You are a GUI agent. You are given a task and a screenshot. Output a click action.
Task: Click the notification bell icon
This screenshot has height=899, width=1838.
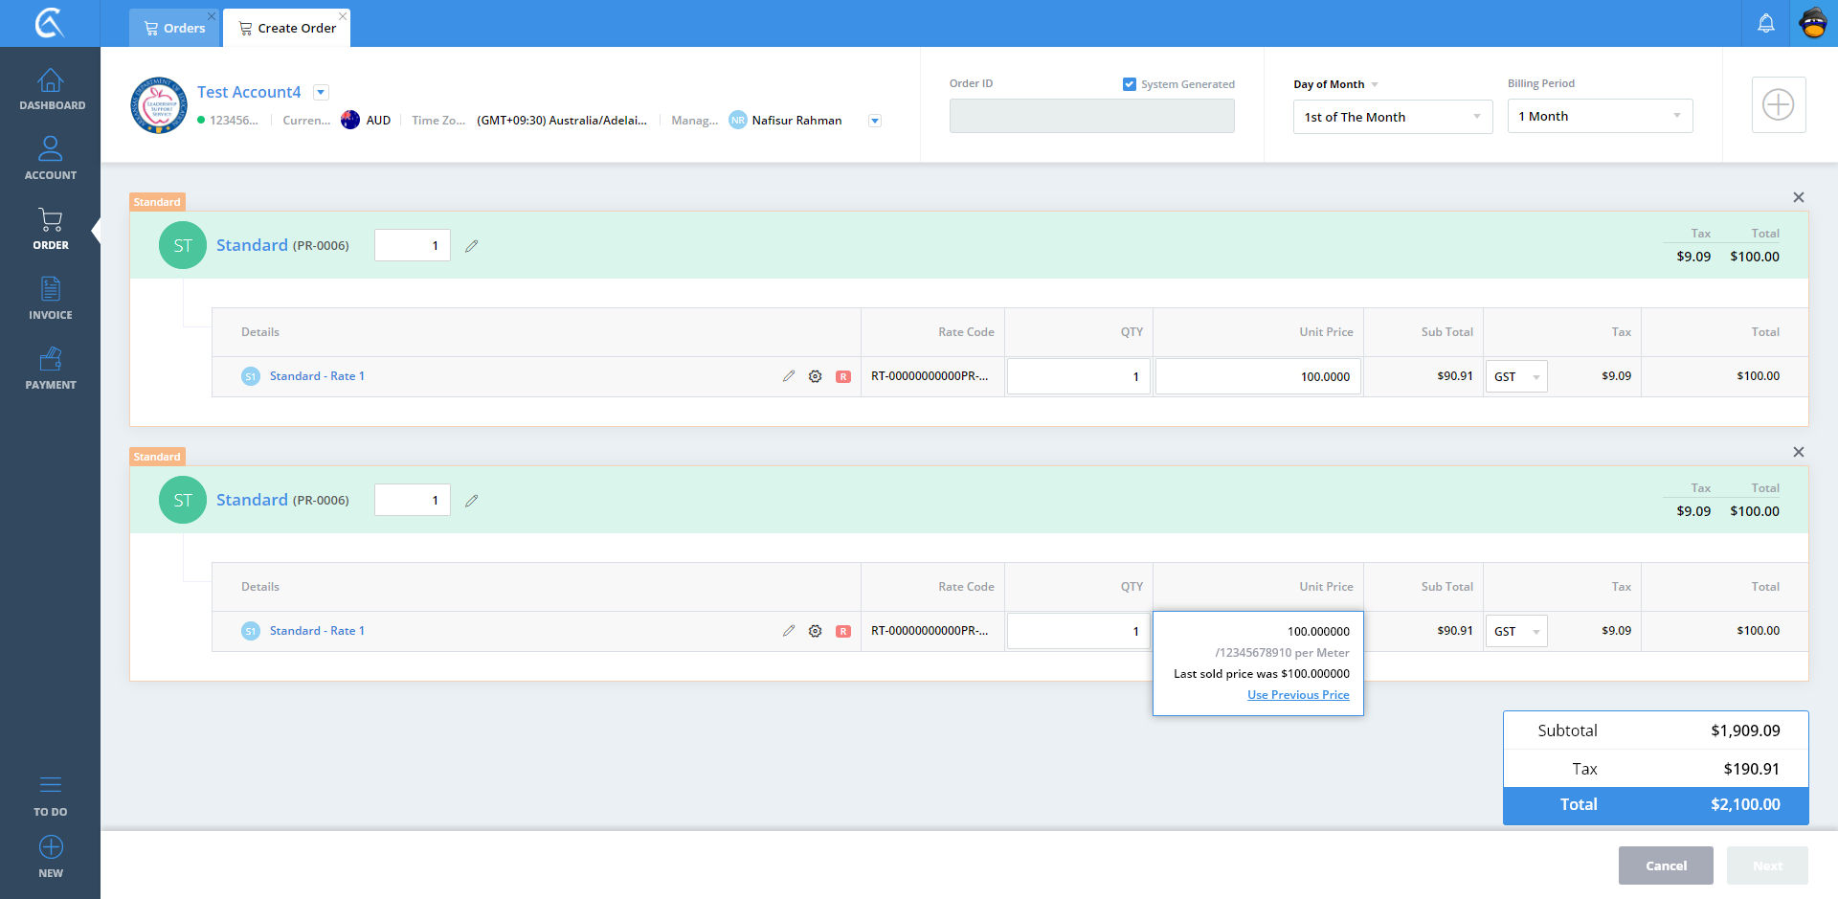tap(1765, 23)
